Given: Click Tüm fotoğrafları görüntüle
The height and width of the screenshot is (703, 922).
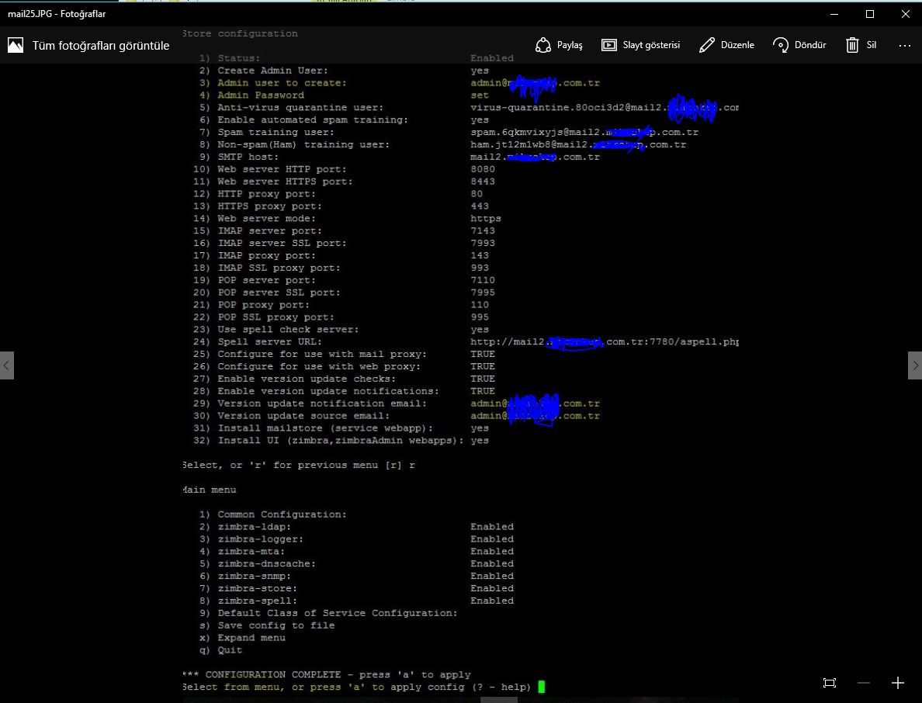Looking at the screenshot, I should pos(101,45).
